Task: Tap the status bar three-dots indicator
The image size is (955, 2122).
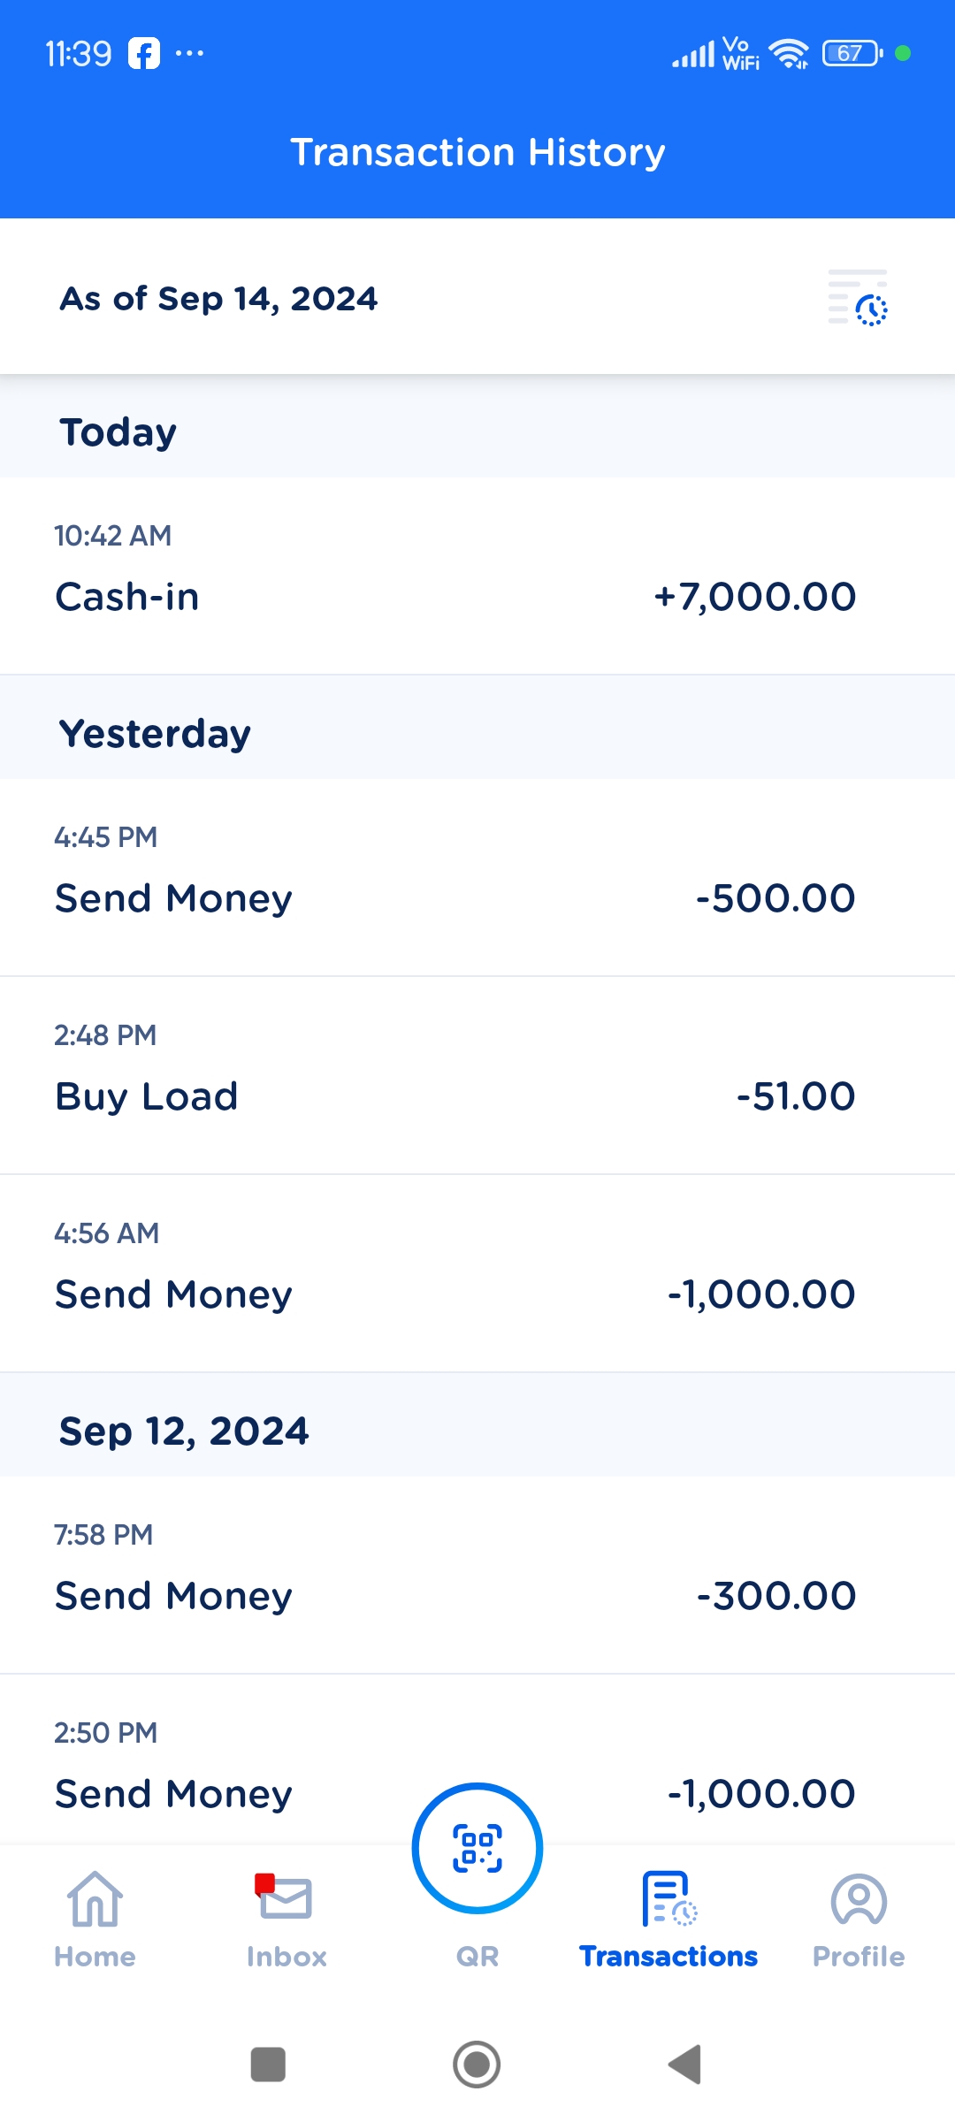Action: click(189, 54)
